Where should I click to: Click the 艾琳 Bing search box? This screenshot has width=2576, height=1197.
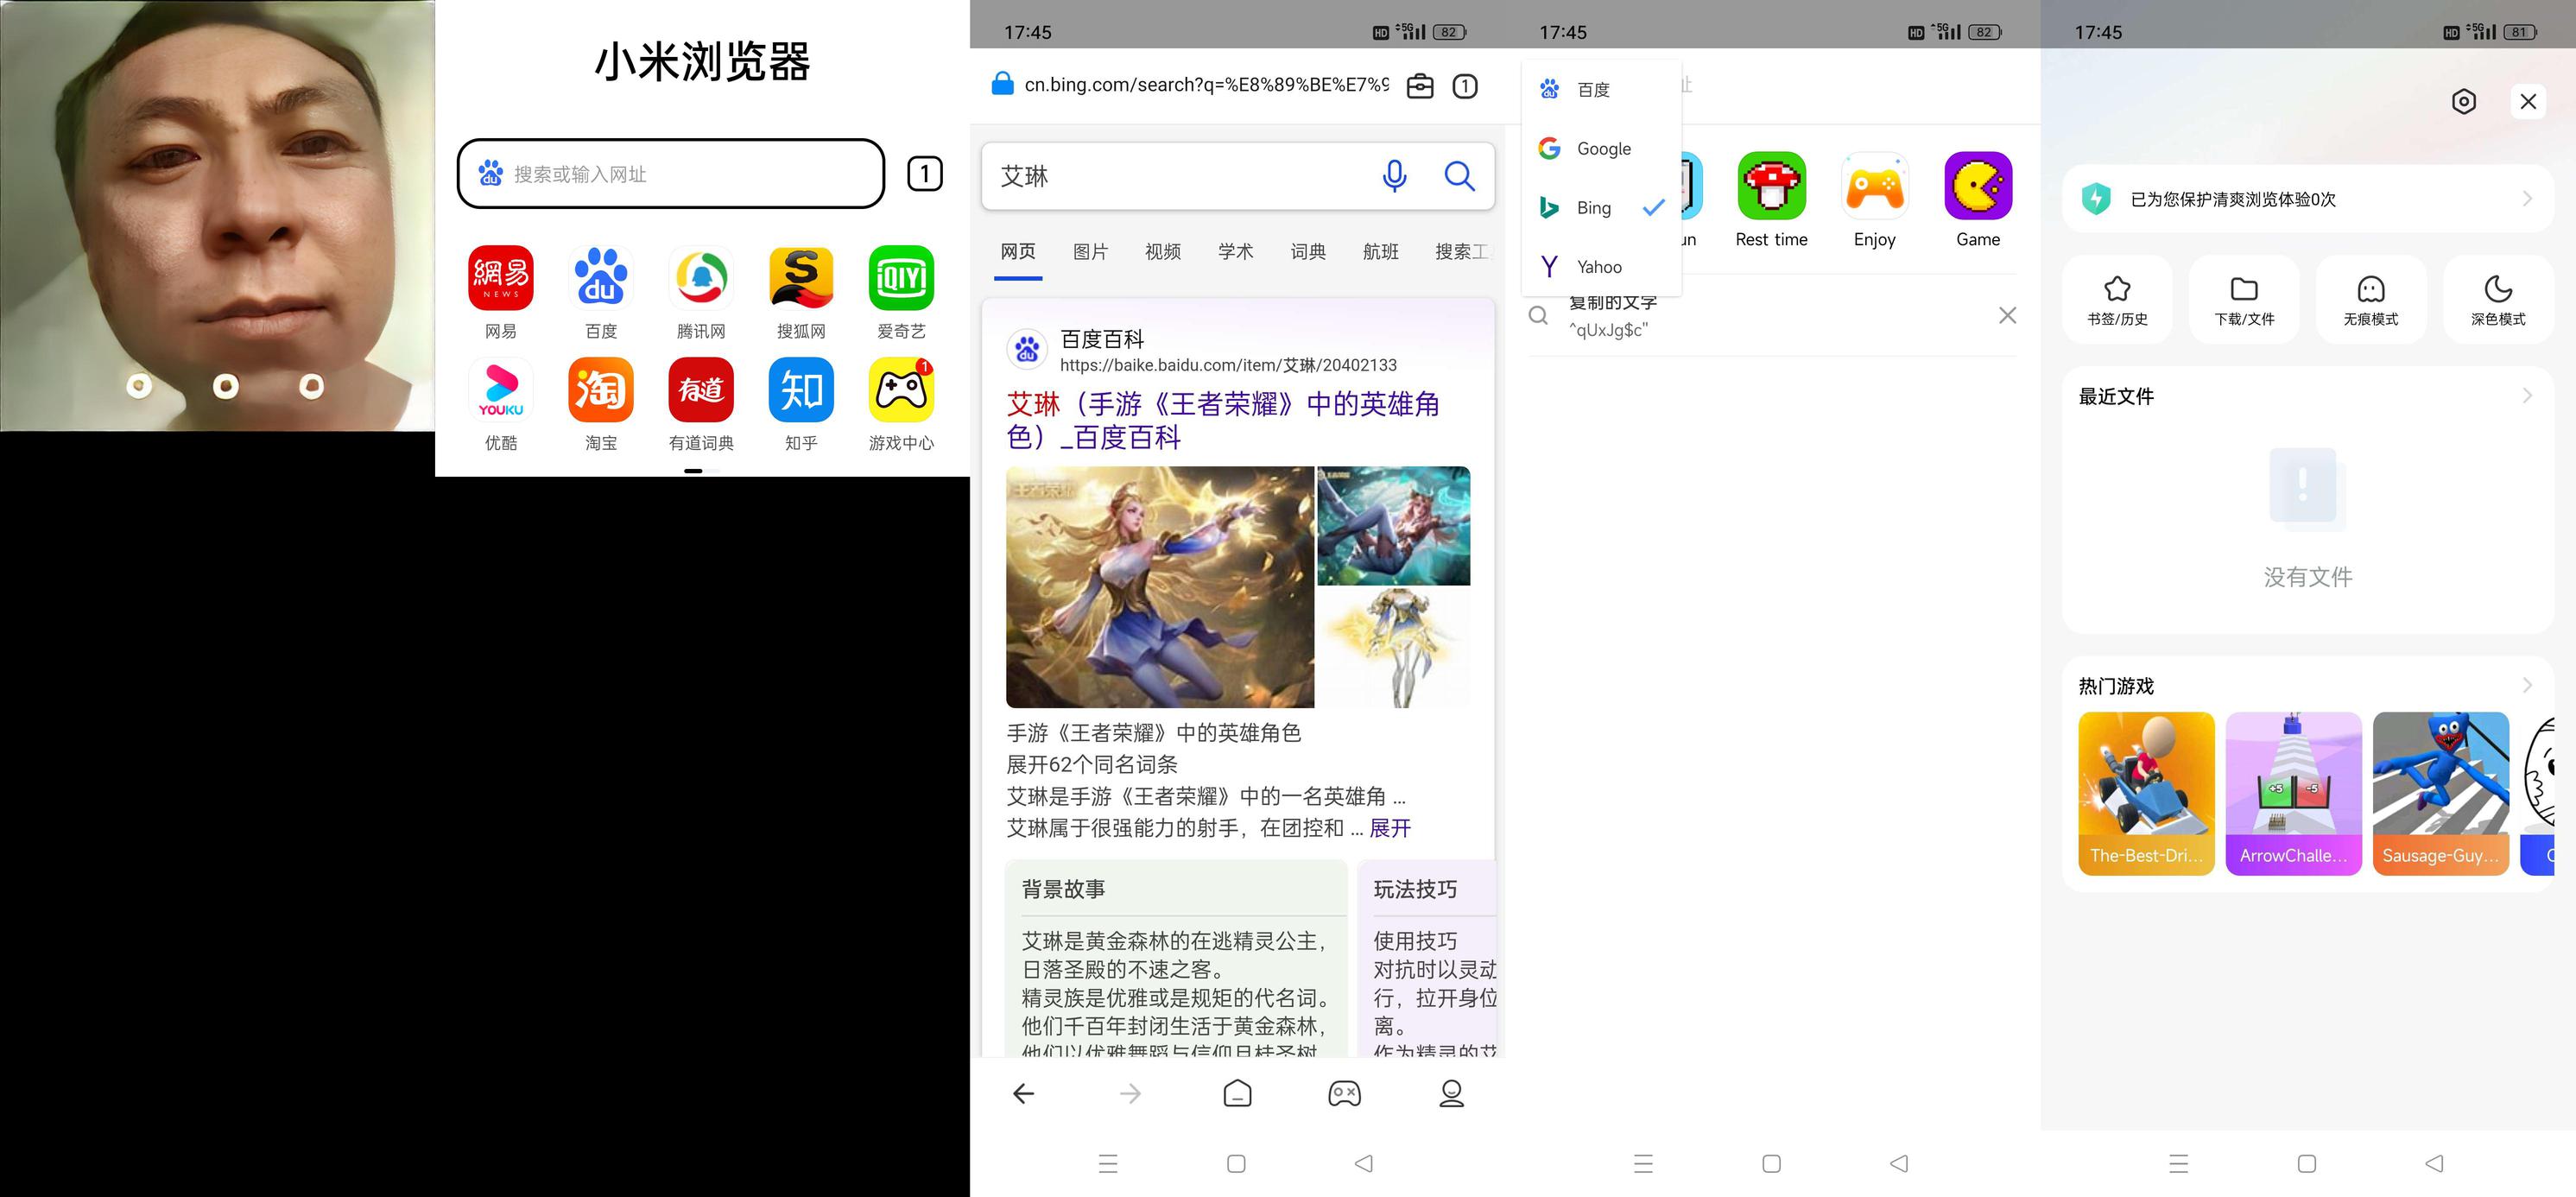[1238, 176]
